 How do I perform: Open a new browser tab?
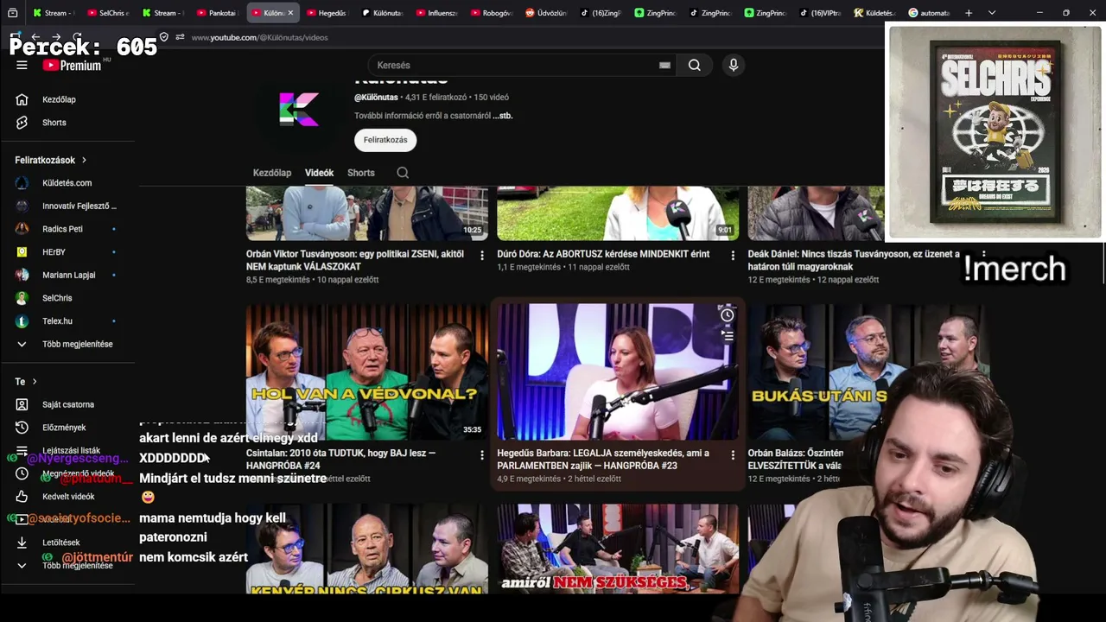969,13
